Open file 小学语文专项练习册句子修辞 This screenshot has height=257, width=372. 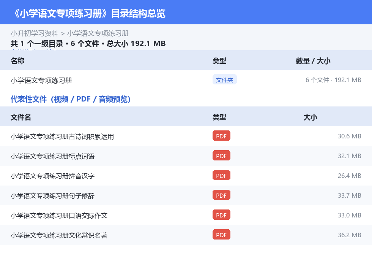tap(52, 196)
